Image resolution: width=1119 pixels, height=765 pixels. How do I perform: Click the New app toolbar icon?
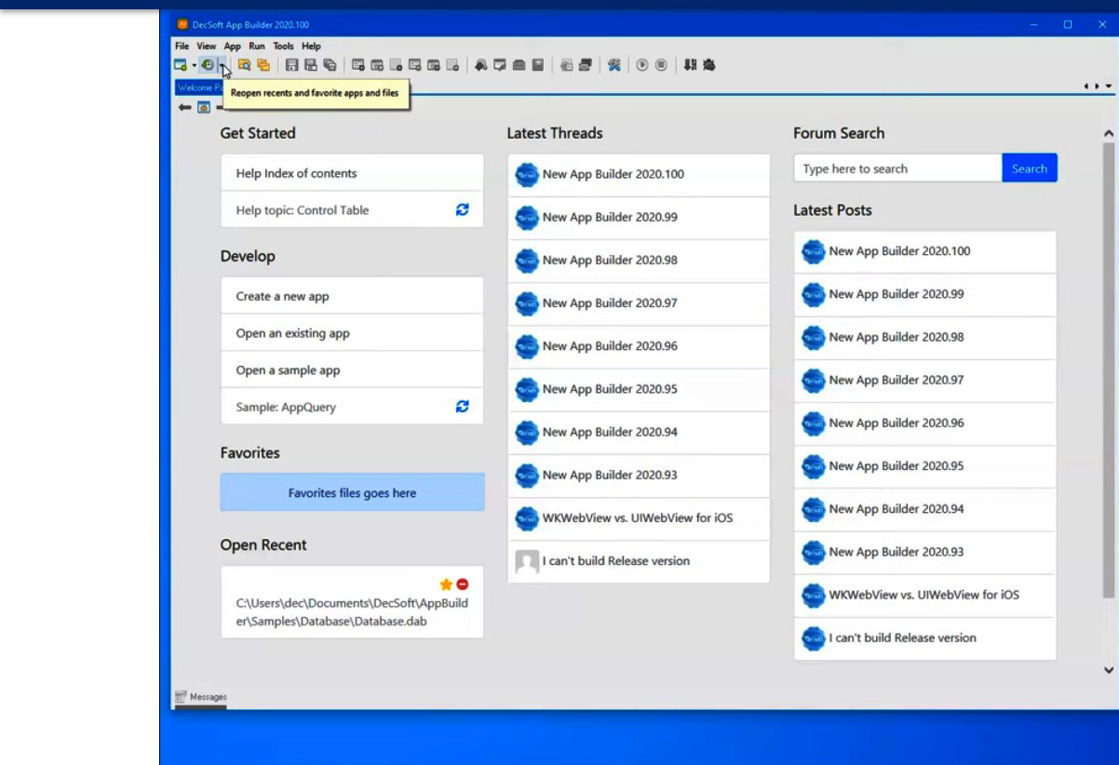coord(181,65)
